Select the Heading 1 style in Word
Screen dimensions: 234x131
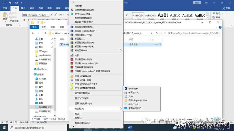coord(163,16)
